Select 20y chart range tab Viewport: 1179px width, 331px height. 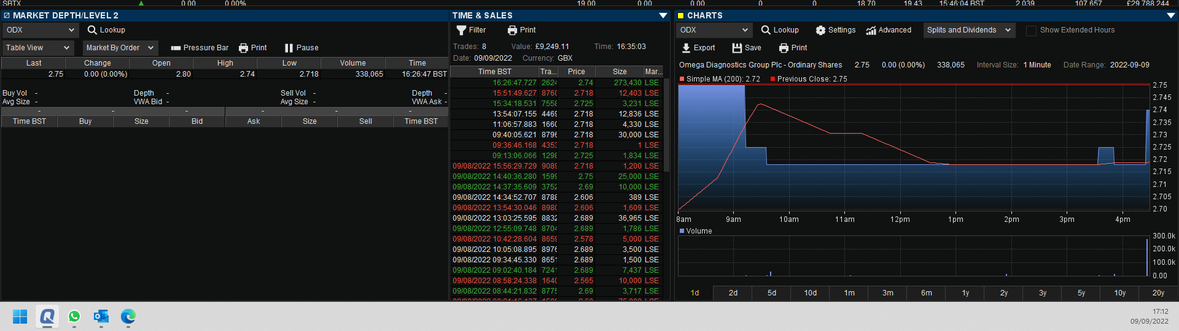1158,293
